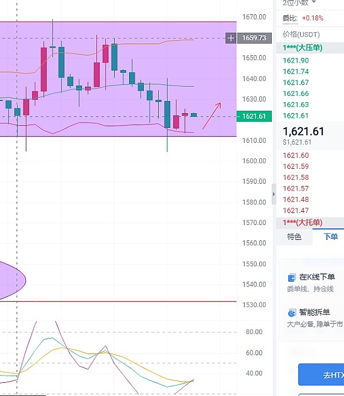
Task: Switch to the 下单 tab
Action: coord(330,236)
